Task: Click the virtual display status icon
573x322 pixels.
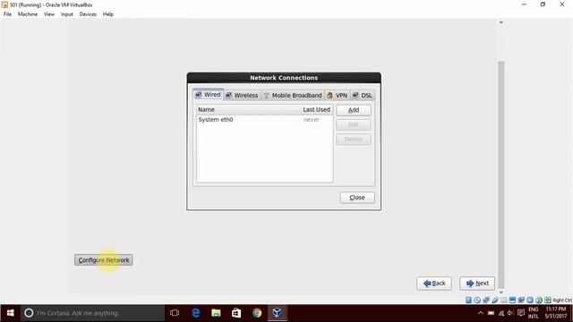Action: tap(512, 301)
